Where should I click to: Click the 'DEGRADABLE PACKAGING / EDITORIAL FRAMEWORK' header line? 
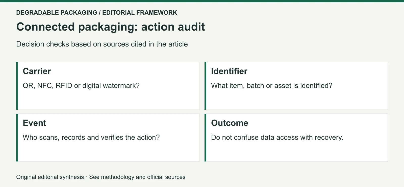click(96, 13)
